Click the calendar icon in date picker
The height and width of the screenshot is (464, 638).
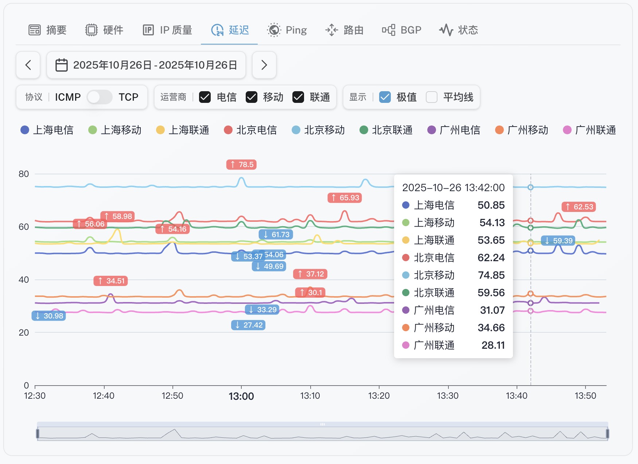pos(61,65)
